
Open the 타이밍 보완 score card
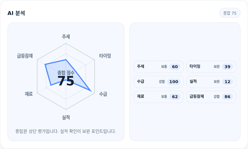click(211, 67)
